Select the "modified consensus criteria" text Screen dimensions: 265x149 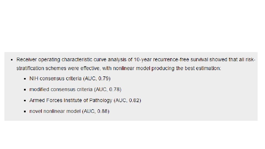point(61,89)
